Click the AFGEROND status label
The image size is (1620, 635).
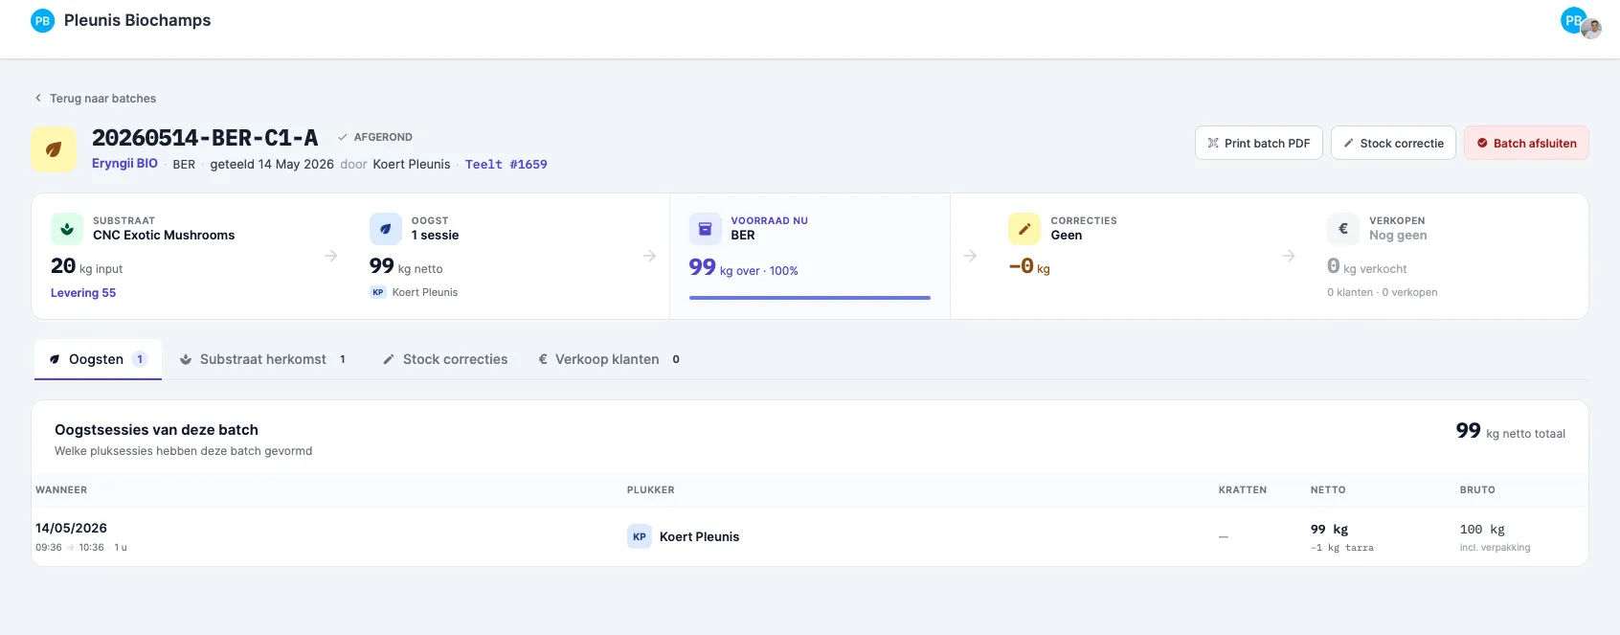[x=383, y=137]
